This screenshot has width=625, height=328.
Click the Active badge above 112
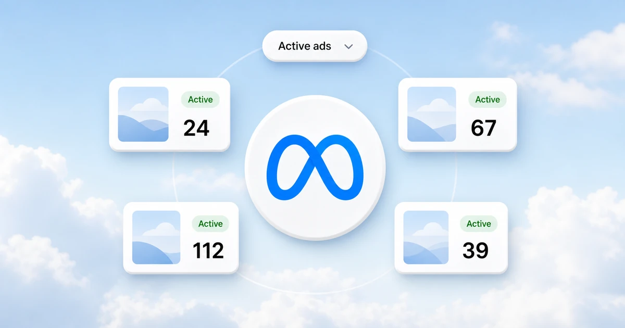pyautogui.click(x=210, y=224)
